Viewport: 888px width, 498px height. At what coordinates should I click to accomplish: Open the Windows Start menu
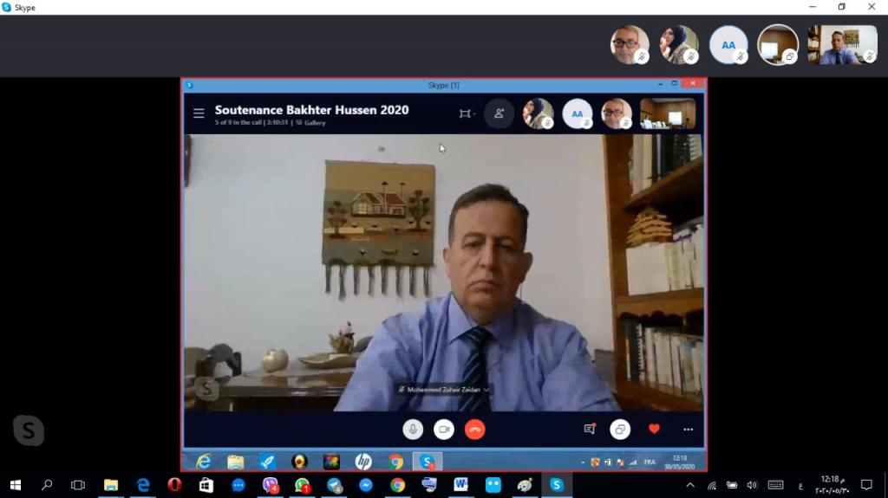(15, 485)
